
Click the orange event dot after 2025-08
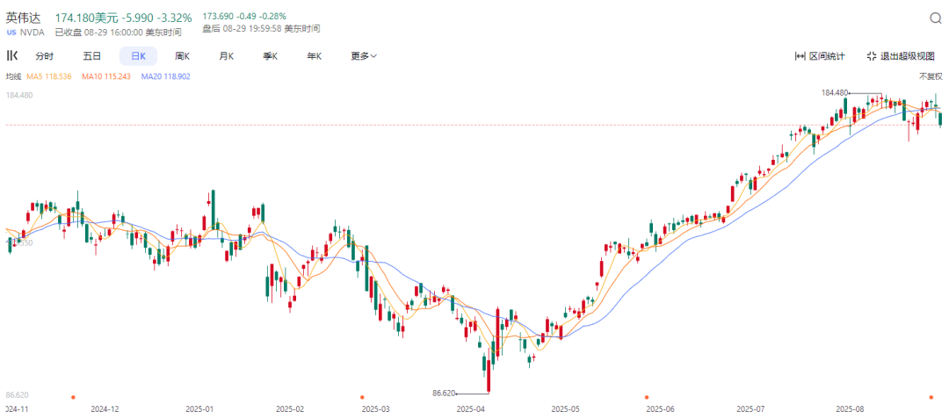click(x=931, y=397)
